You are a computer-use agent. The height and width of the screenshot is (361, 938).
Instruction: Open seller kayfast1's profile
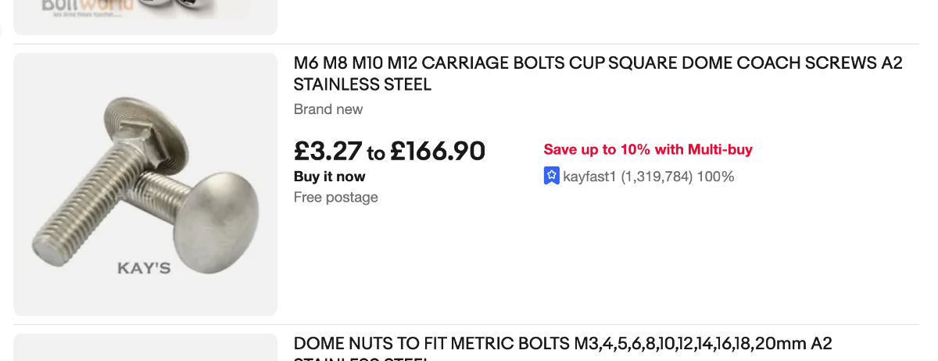point(590,177)
